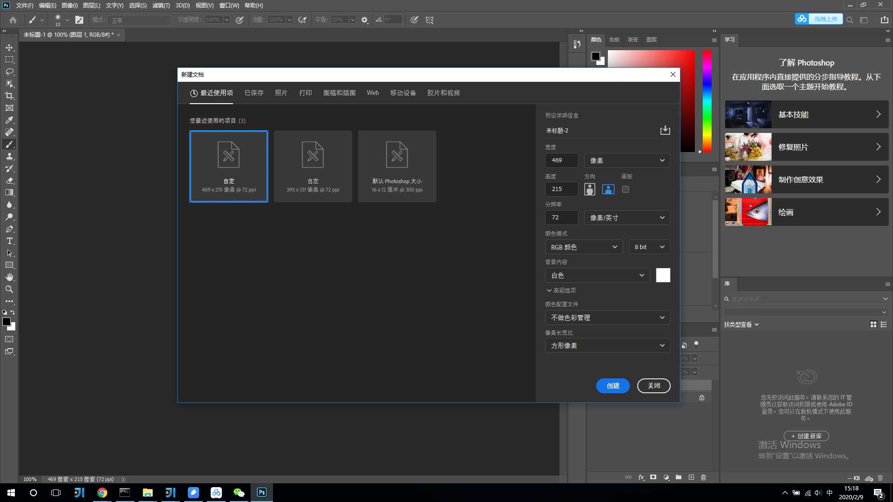This screenshot has width=893, height=502.
Task: Switch to Web tab
Action: (x=373, y=93)
